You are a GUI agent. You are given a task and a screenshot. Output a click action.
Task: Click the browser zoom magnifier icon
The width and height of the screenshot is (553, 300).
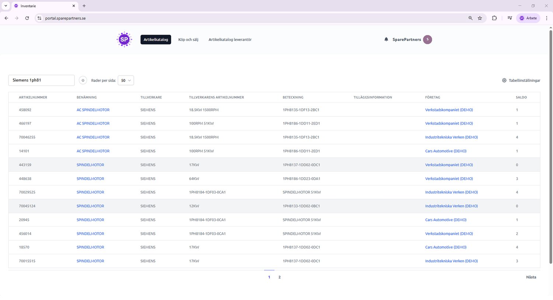(x=470, y=18)
